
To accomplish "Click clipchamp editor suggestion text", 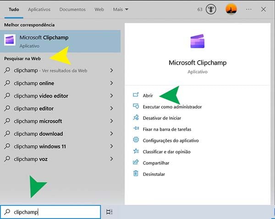I will point(33,108).
